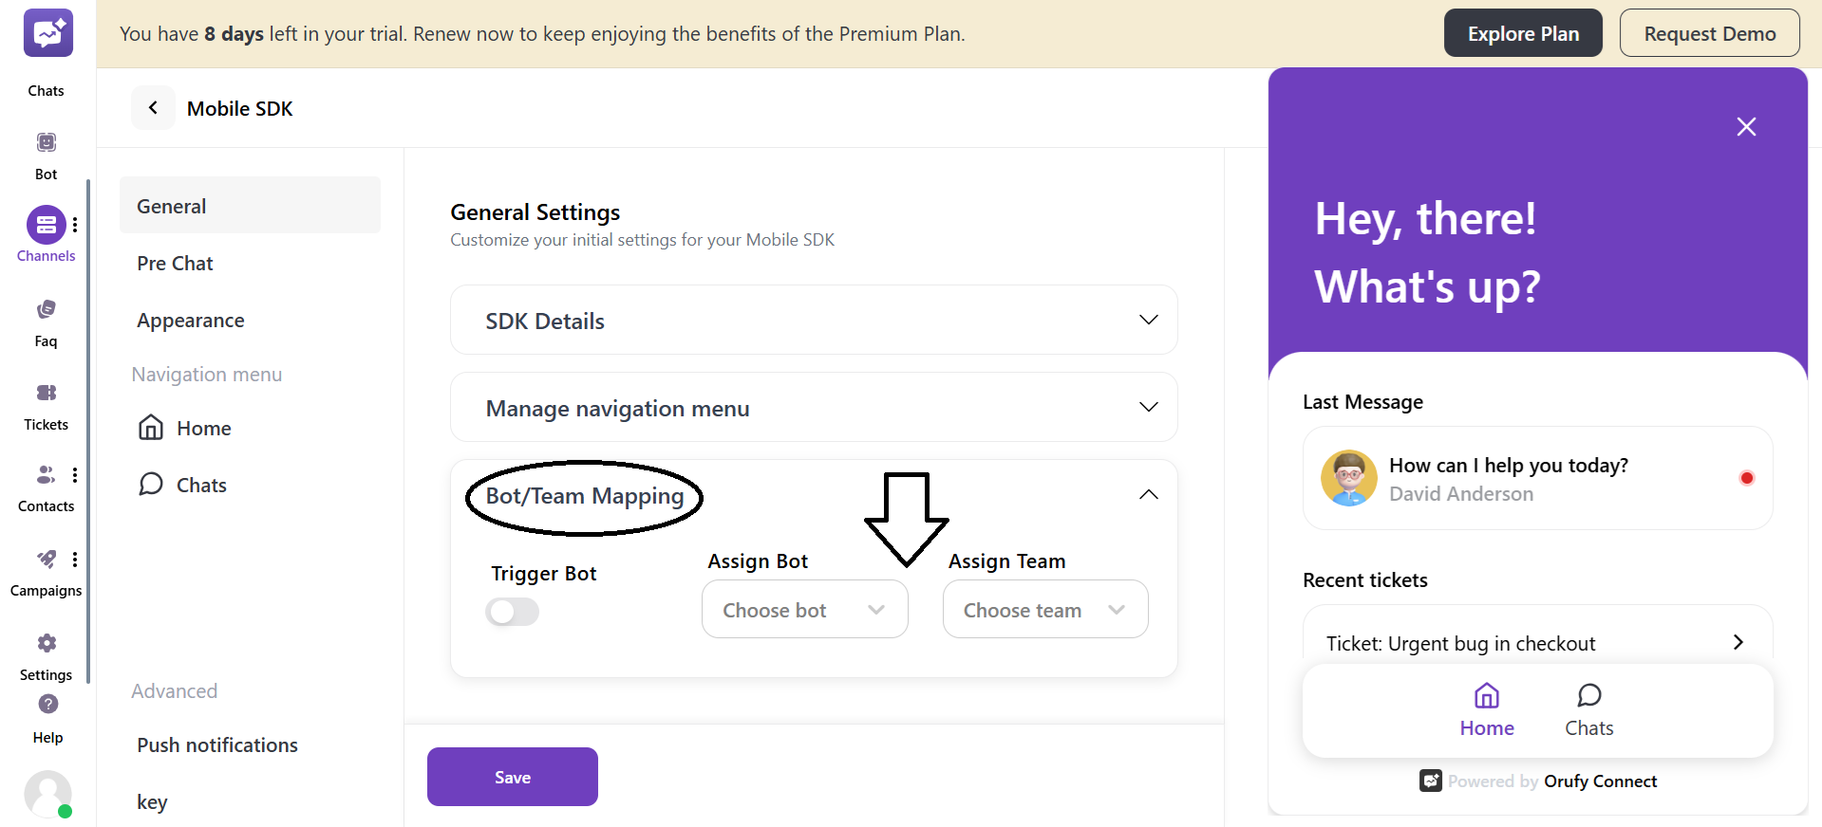Open the Appearance settings section
This screenshot has height=827, width=1822.
[190, 320]
